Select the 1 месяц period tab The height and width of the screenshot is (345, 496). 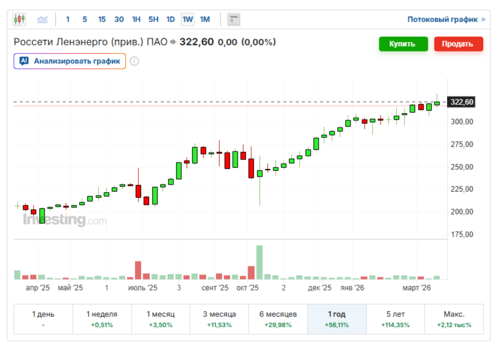point(161,319)
